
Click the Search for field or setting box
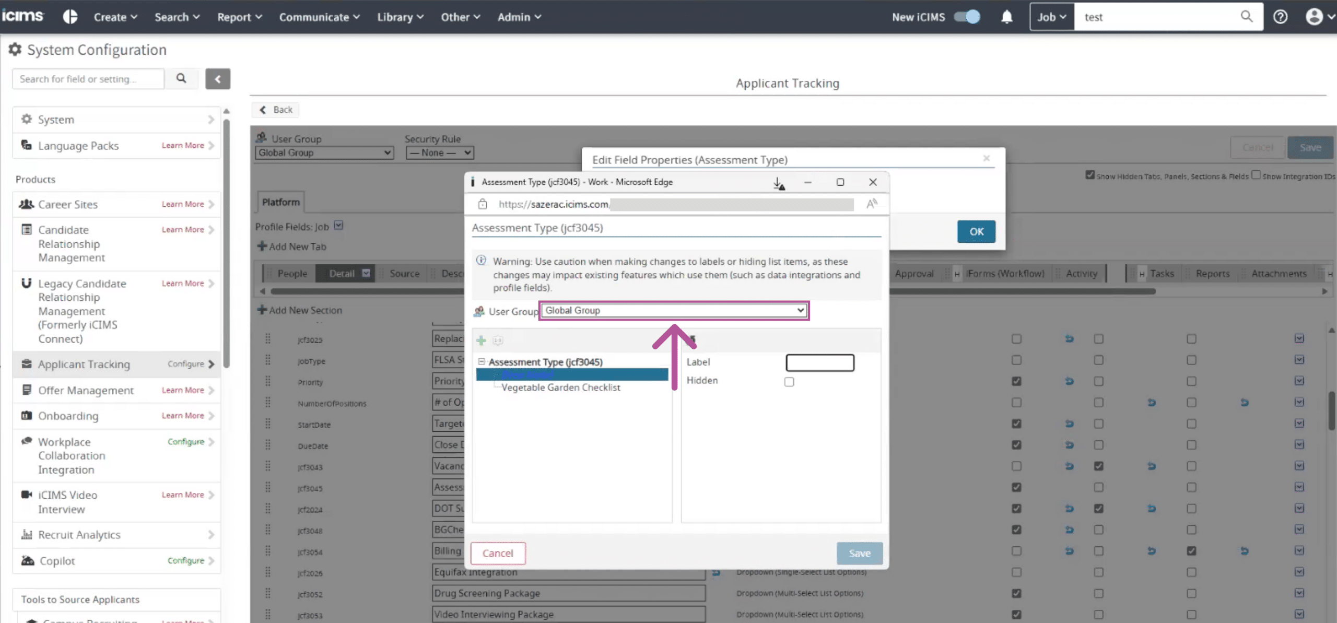tap(88, 79)
